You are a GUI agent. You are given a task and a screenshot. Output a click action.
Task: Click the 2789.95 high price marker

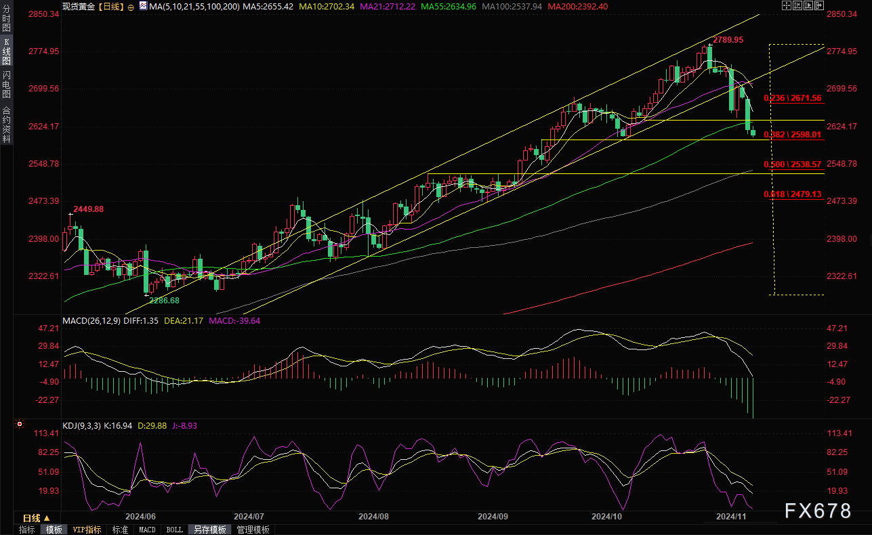tap(727, 40)
